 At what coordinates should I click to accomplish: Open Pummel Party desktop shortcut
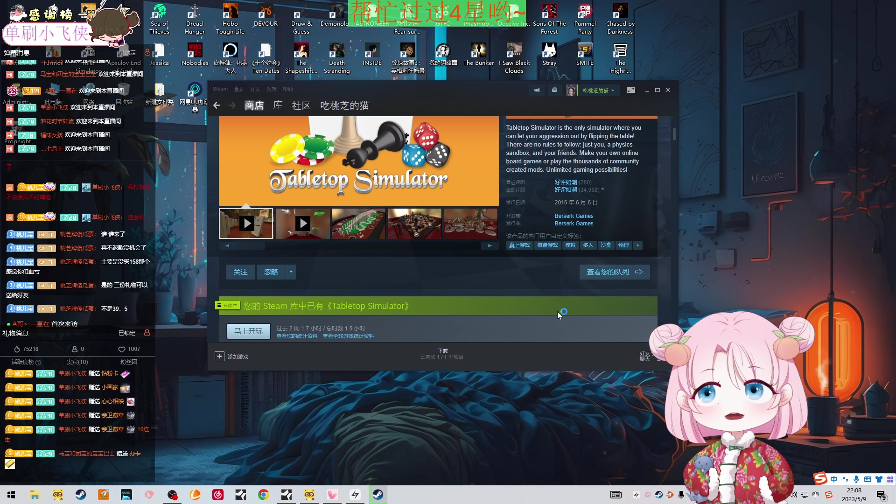tap(585, 19)
